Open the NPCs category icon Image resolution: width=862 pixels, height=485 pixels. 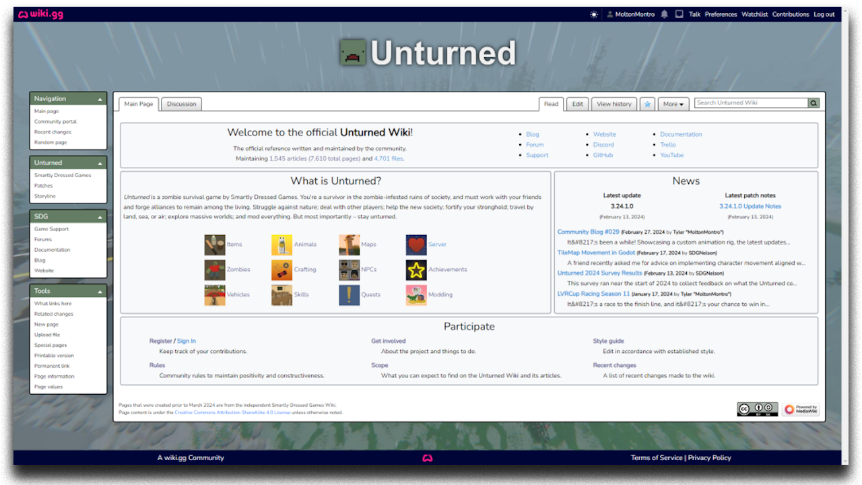[x=350, y=269]
